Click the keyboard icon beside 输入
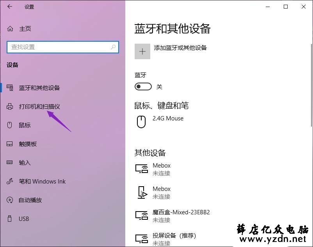Image resolution: width=313 pixels, height=247 pixels. coord(10,162)
